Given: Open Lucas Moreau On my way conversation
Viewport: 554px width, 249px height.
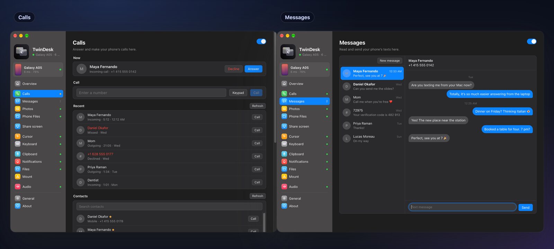Looking at the screenshot, I should tap(372, 139).
